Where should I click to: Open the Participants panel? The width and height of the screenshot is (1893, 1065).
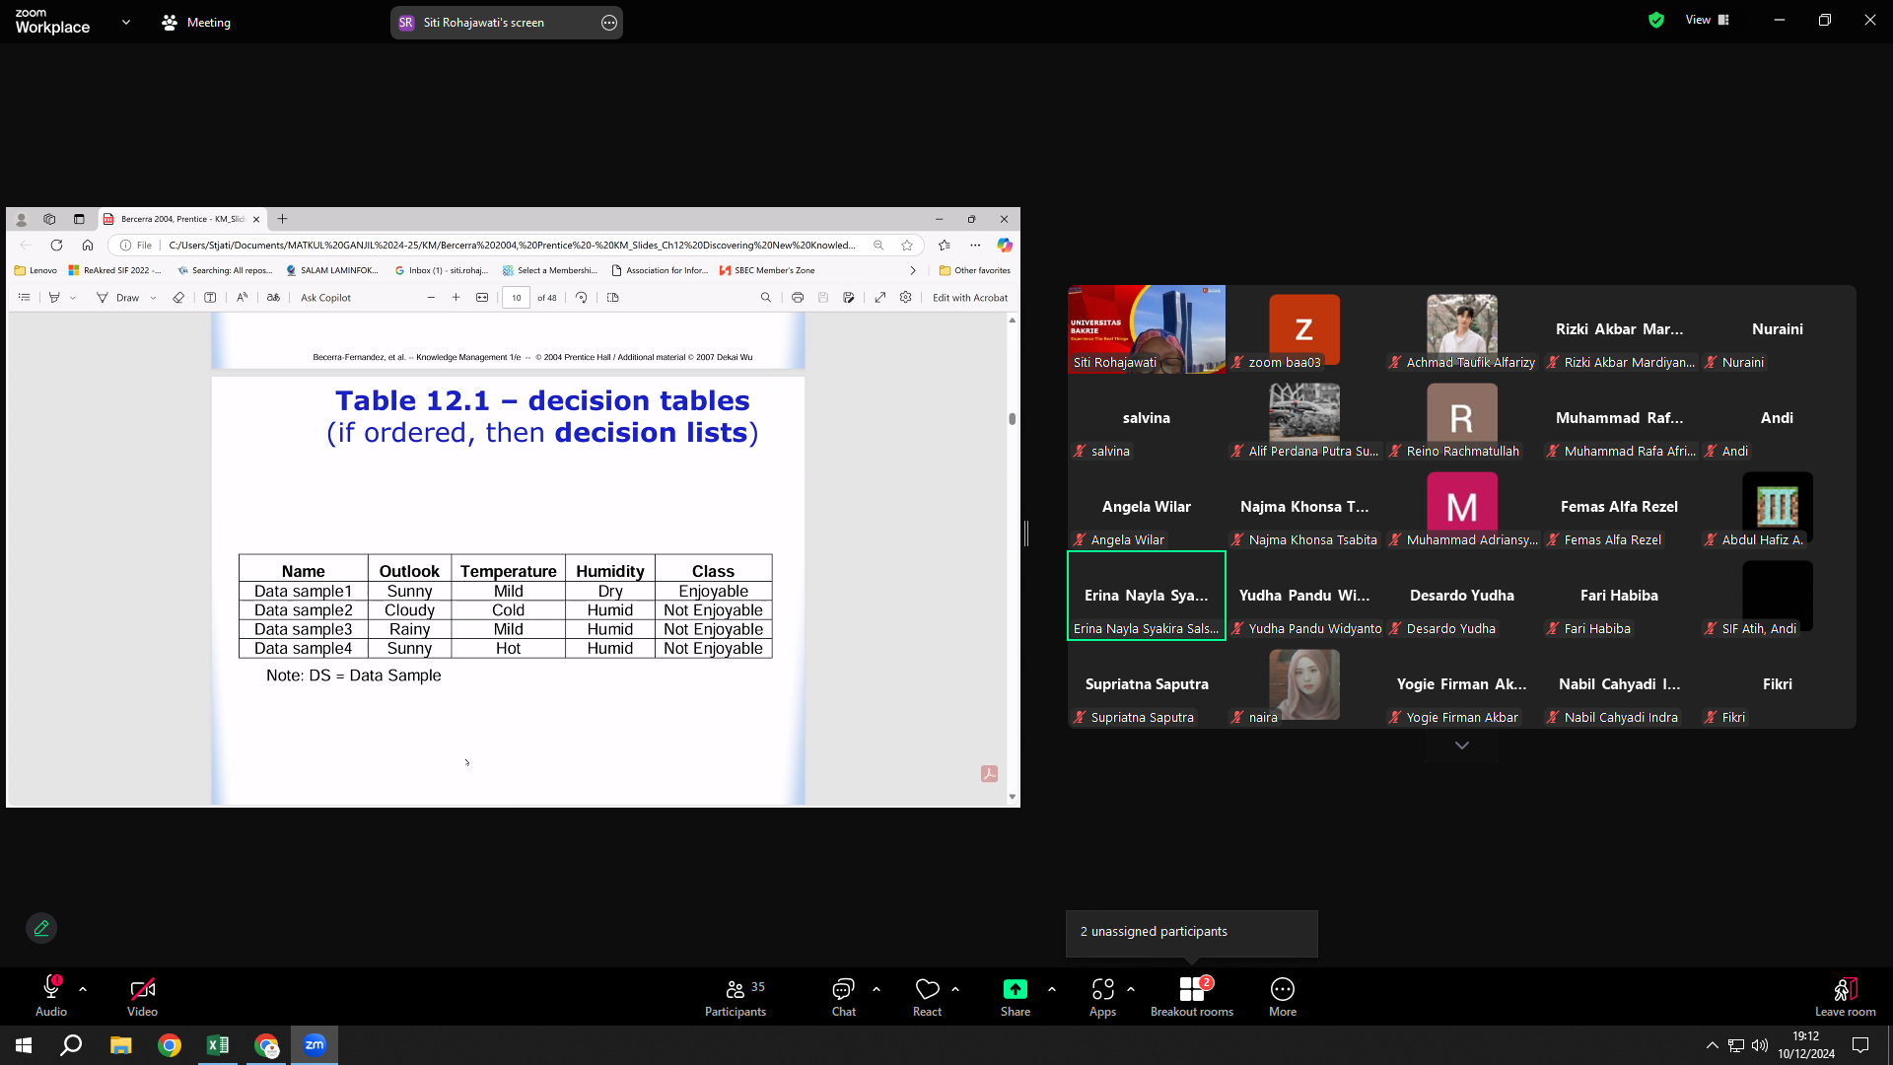pyautogui.click(x=736, y=996)
